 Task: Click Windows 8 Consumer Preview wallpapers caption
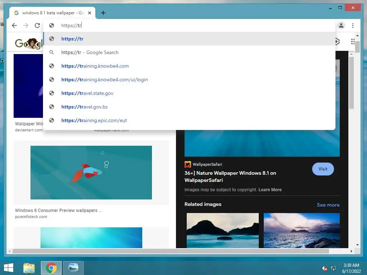pyautogui.click(x=58, y=211)
